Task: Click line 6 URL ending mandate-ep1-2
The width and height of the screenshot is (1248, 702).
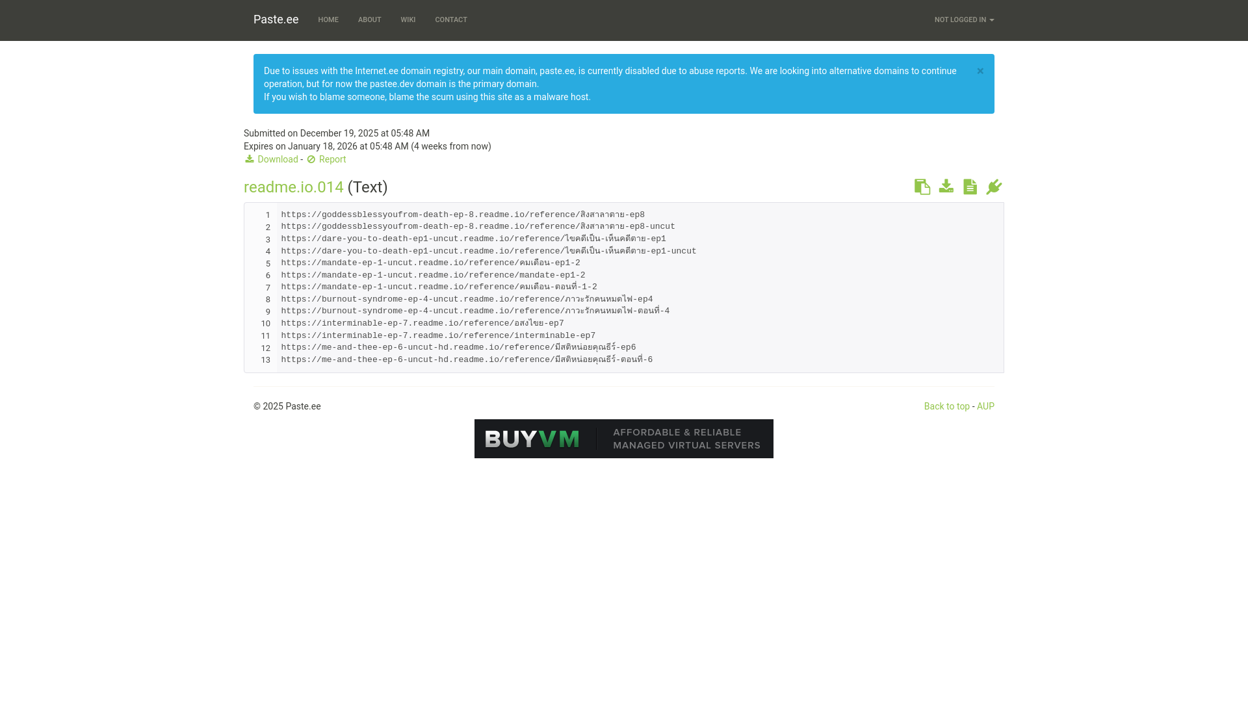Action: 433,276
